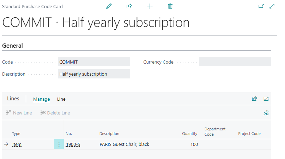Image resolution: width=285 pixels, height=159 pixels.
Task: Click the Currency Code field
Action: (x=235, y=61)
